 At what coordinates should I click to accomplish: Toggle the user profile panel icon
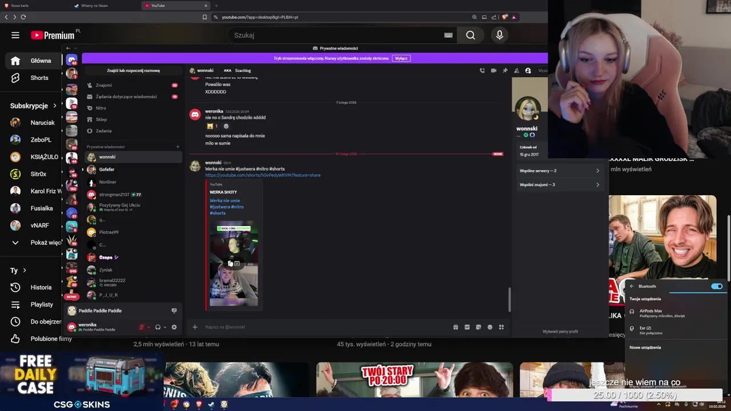click(x=528, y=71)
